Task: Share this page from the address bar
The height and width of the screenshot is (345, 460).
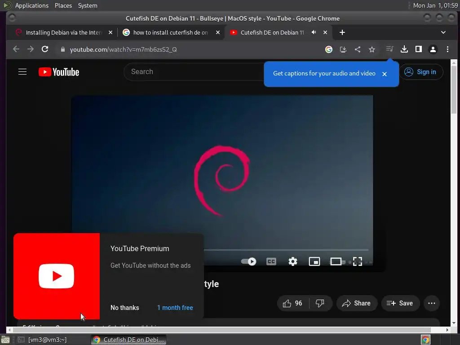Action: tap(358, 49)
